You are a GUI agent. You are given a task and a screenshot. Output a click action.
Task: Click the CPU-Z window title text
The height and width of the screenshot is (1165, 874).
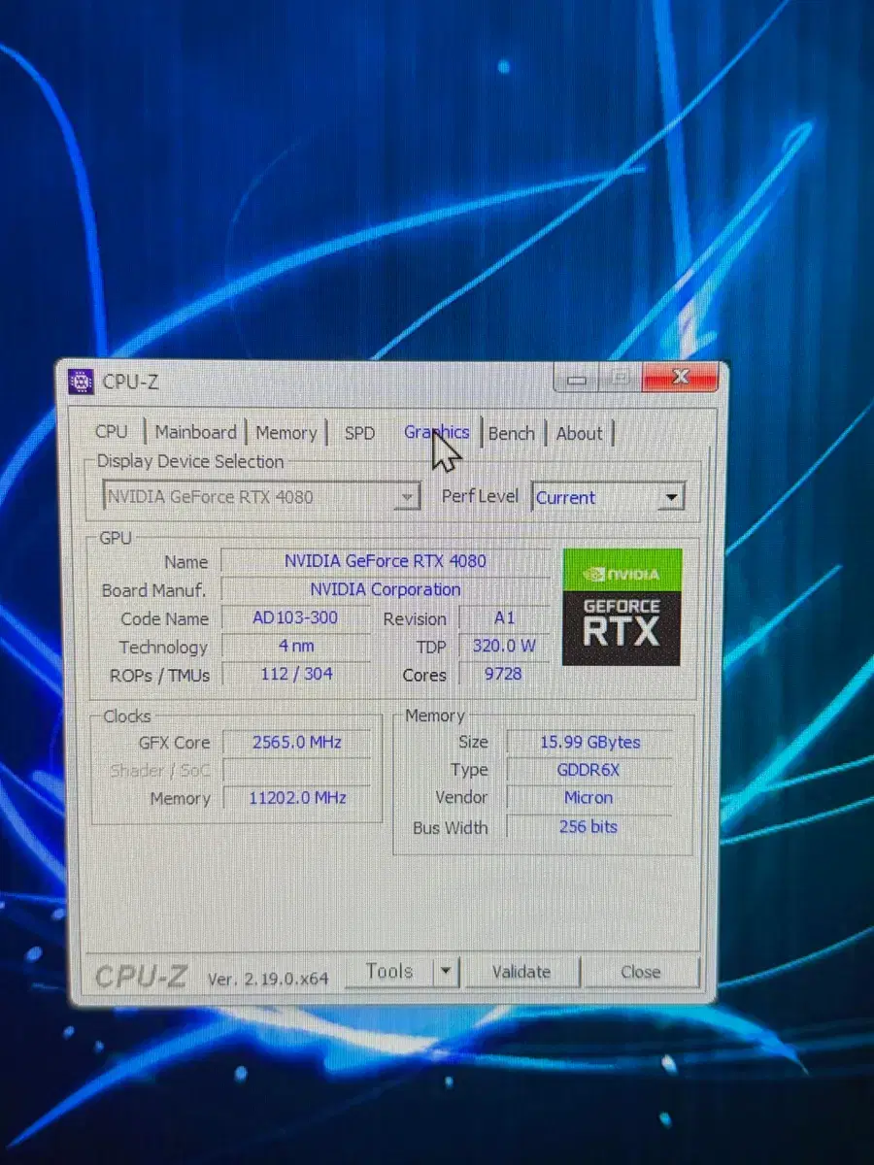130,382
